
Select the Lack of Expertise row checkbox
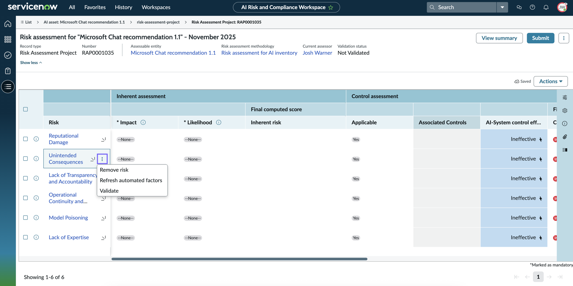point(25,237)
